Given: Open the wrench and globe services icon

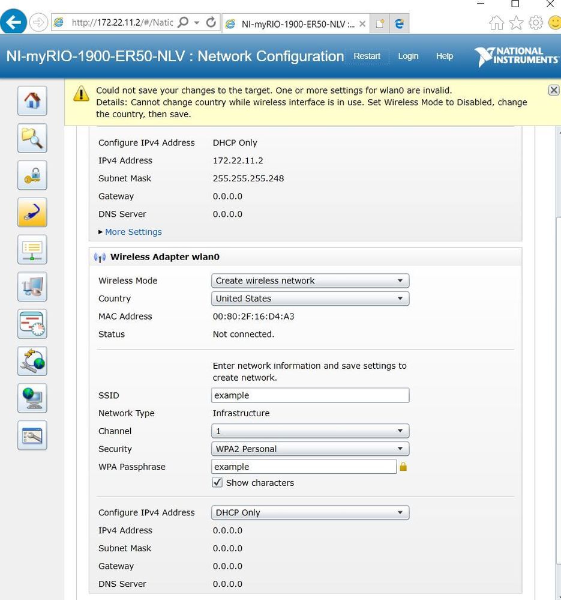Looking at the screenshot, I should (32, 361).
